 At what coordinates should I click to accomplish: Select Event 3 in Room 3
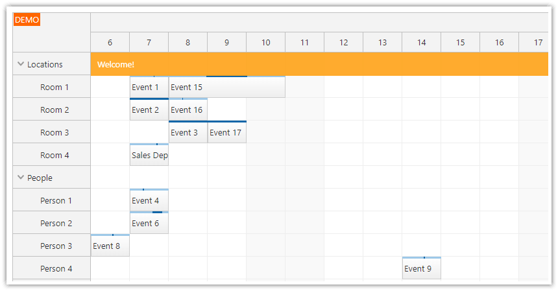coord(188,133)
